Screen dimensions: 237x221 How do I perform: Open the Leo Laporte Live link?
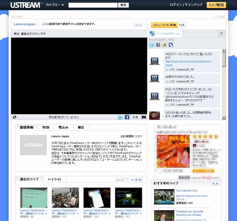click(187, 191)
